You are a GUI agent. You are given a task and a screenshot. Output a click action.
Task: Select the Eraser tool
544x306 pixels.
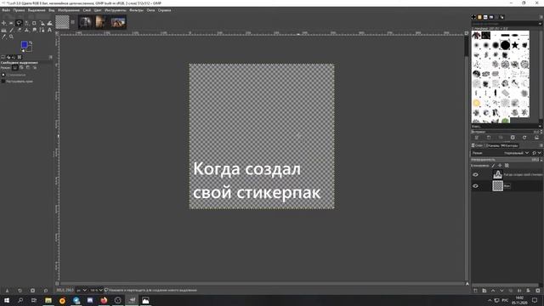point(19,31)
